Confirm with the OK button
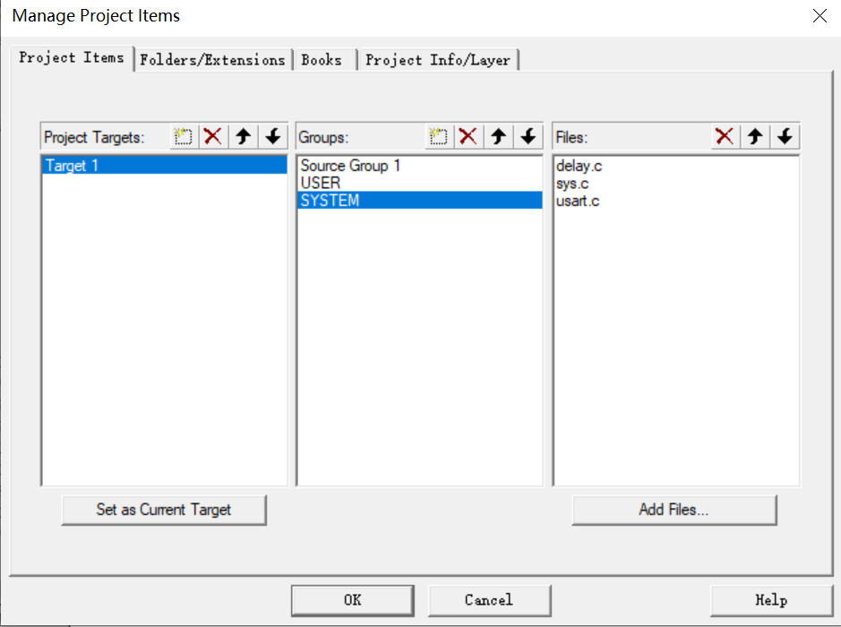Viewport: 841px width, 627px height. click(x=353, y=600)
